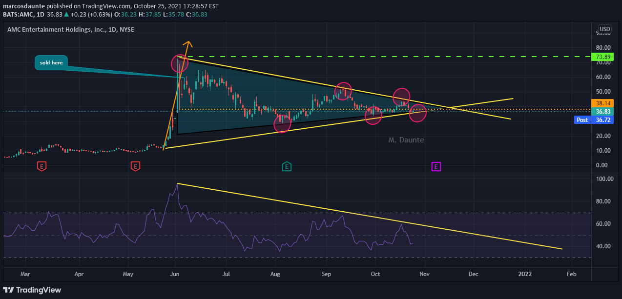The image size is (622, 299).
Task: Click the 36.72 post-market price label
Action: point(602,120)
